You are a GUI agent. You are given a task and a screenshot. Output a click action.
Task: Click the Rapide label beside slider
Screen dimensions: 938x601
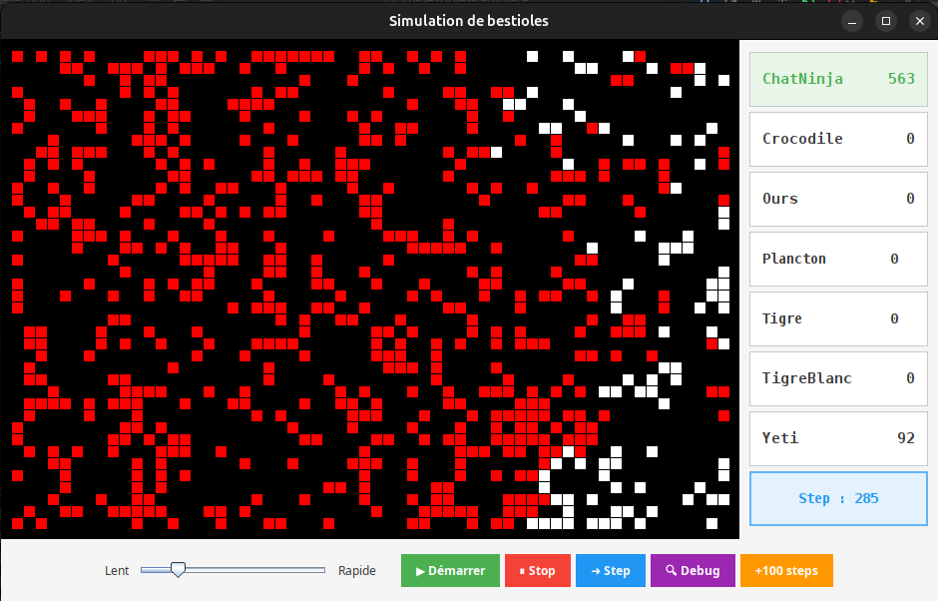pos(357,571)
